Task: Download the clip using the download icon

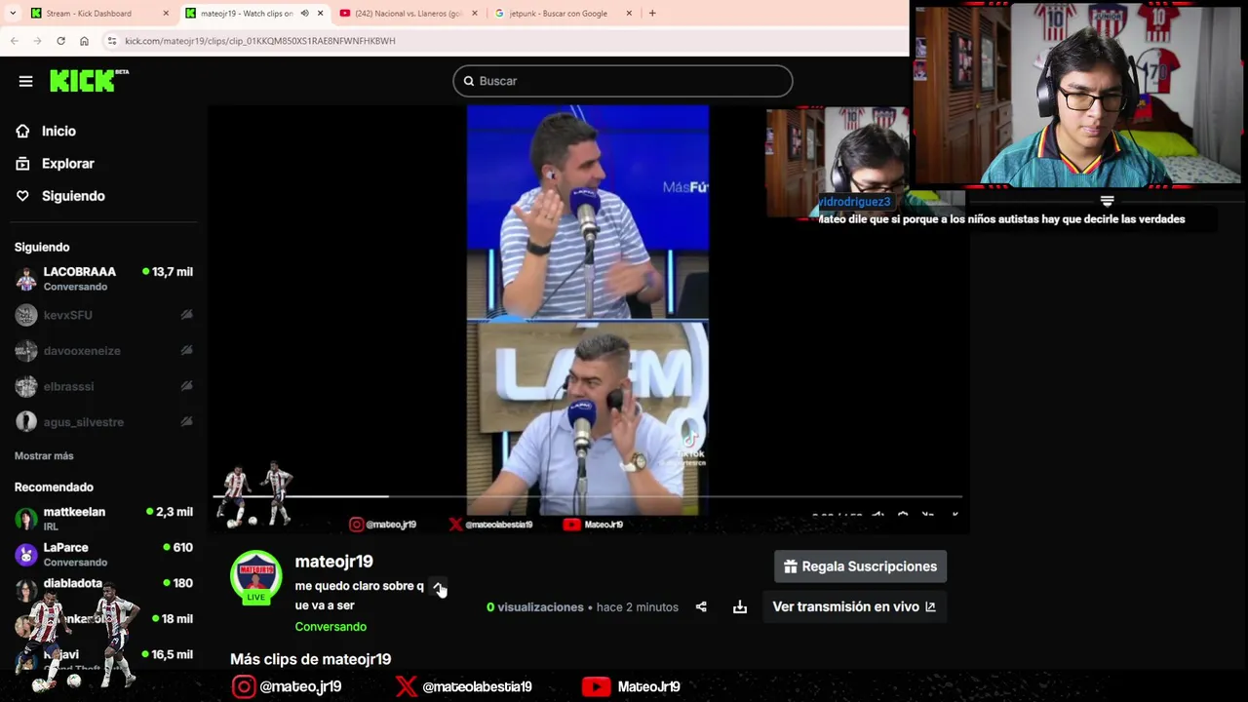Action: (740, 606)
